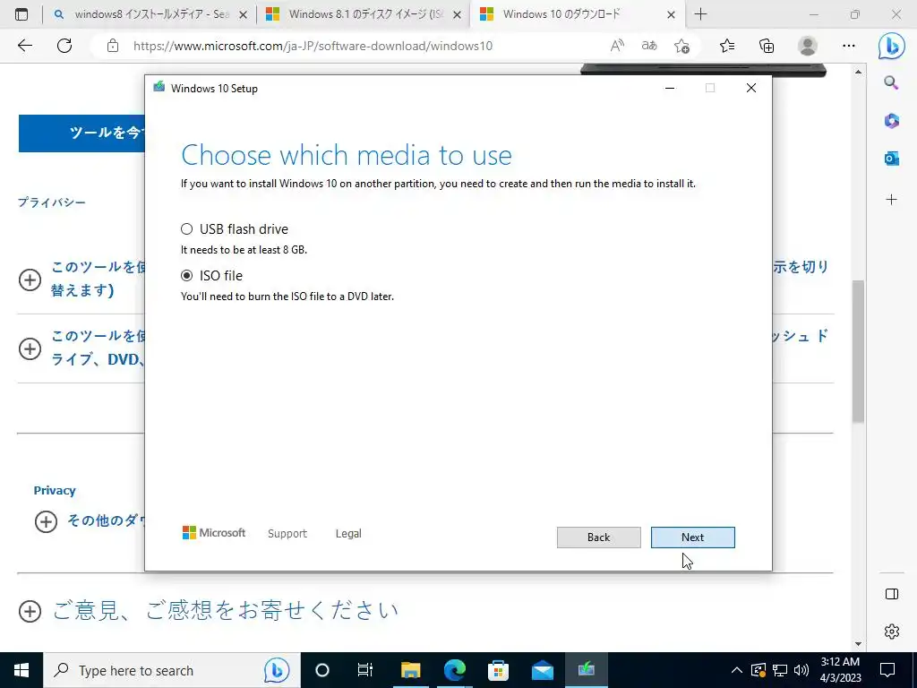Screen dimensions: 917x688
Task: Add an app to Edge sidebar
Action: pyautogui.click(x=891, y=200)
